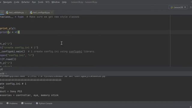This screenshot has height=108, width=192.
Task: Close the test_configobj.py tab
Action: point(52,13)
